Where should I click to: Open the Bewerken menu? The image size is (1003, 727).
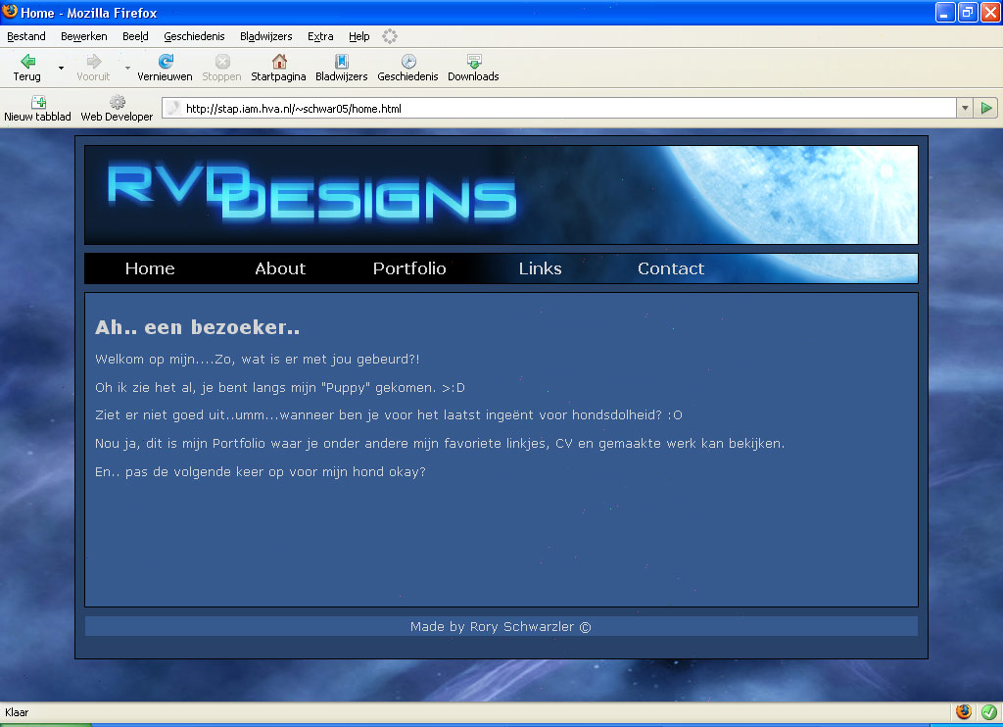coord(84,36)
